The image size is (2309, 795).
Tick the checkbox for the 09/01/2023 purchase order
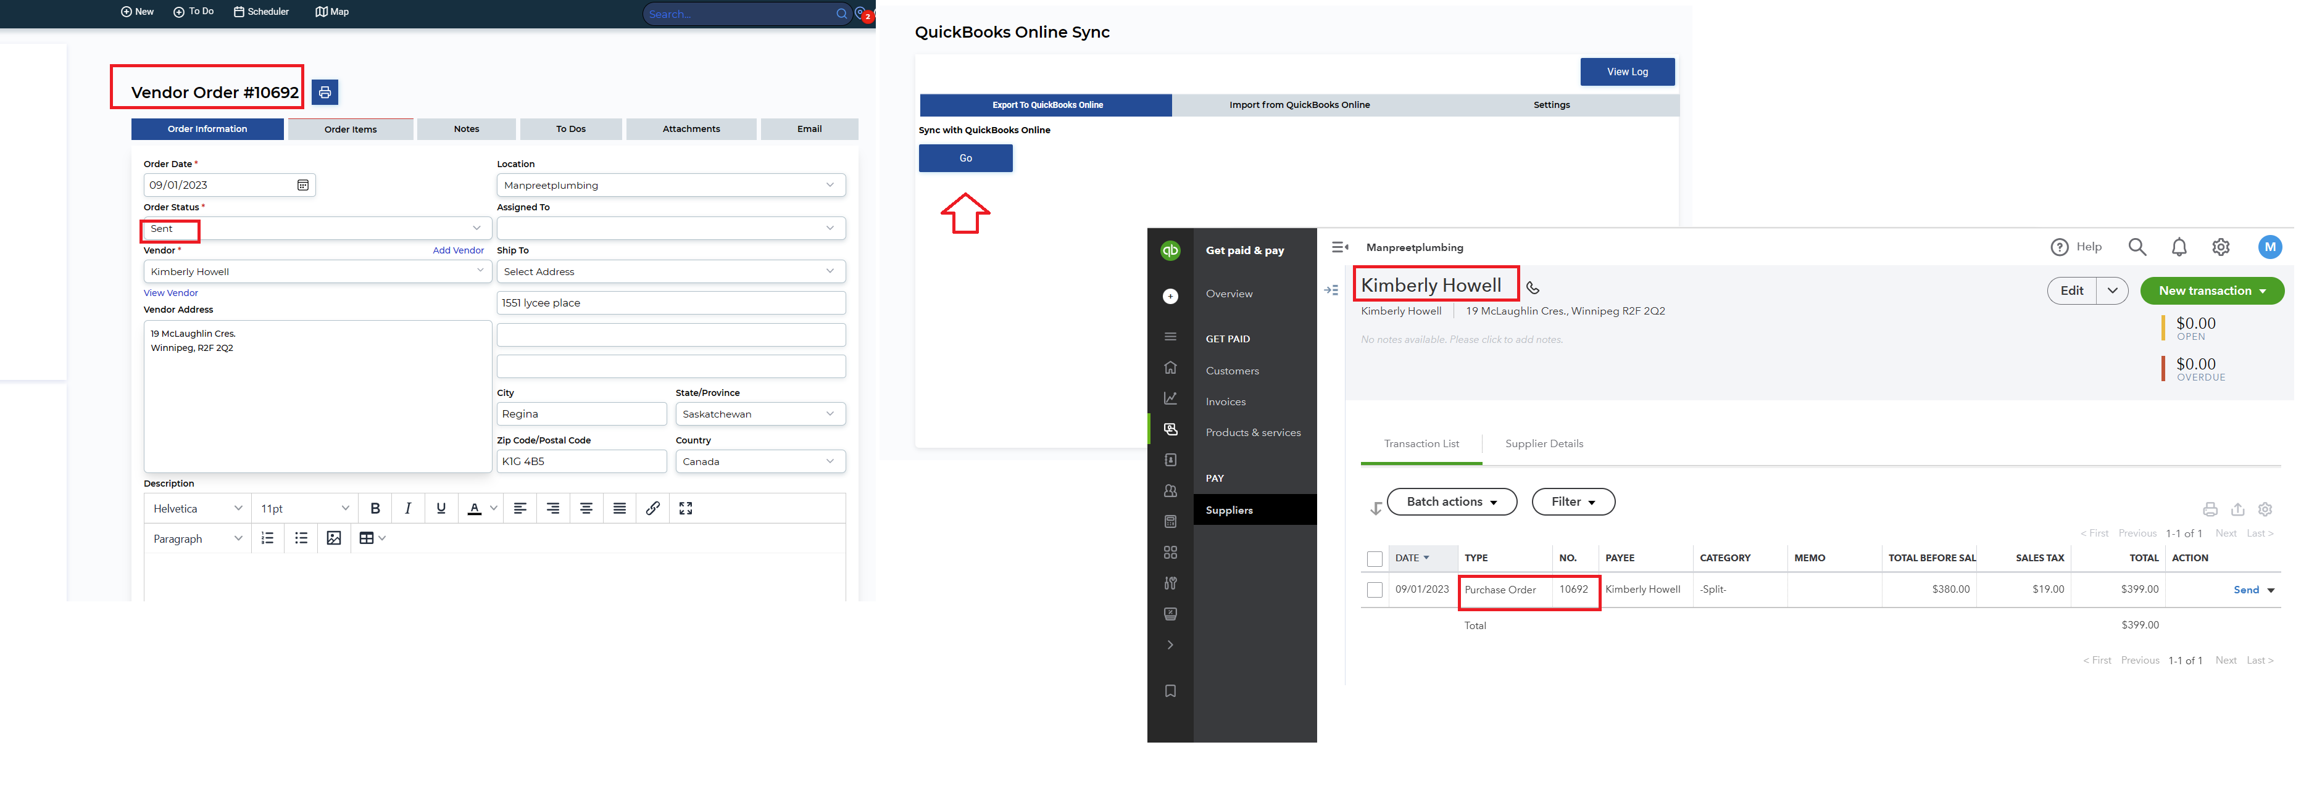coord(1374,590)
